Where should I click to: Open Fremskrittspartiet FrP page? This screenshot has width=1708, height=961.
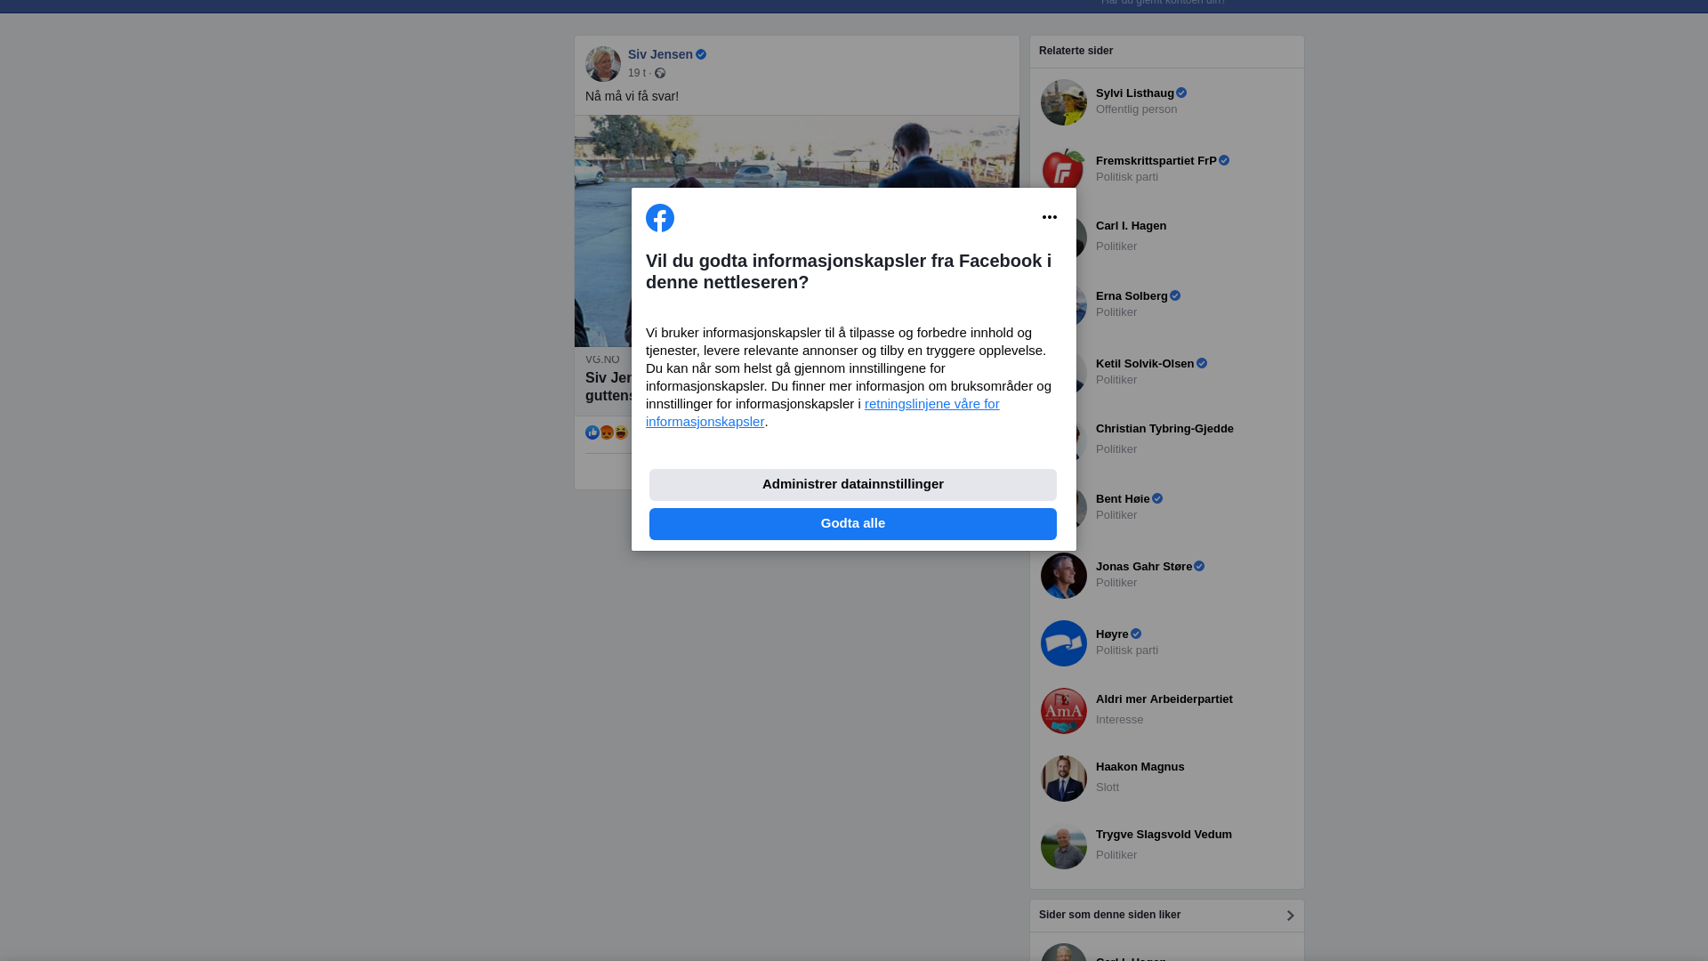(1156, 161)
